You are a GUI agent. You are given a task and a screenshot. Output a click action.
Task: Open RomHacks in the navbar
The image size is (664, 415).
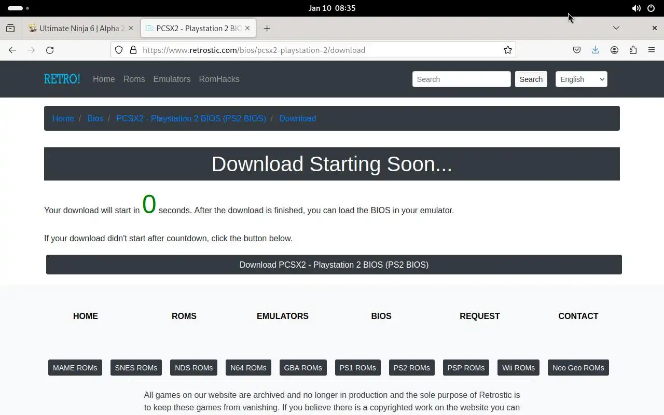(x=219, y=79)
